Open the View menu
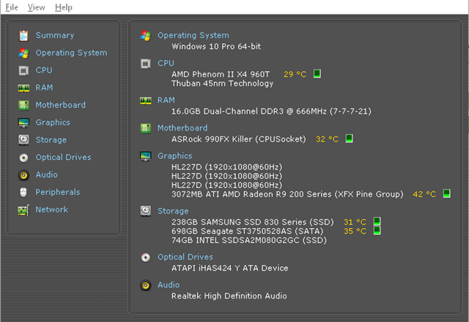The image size is (469, 322). coord(37,7)
